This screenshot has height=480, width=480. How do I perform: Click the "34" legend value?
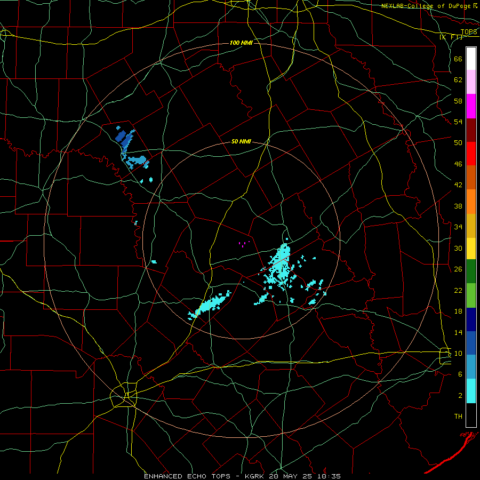[x=458, y=227]
